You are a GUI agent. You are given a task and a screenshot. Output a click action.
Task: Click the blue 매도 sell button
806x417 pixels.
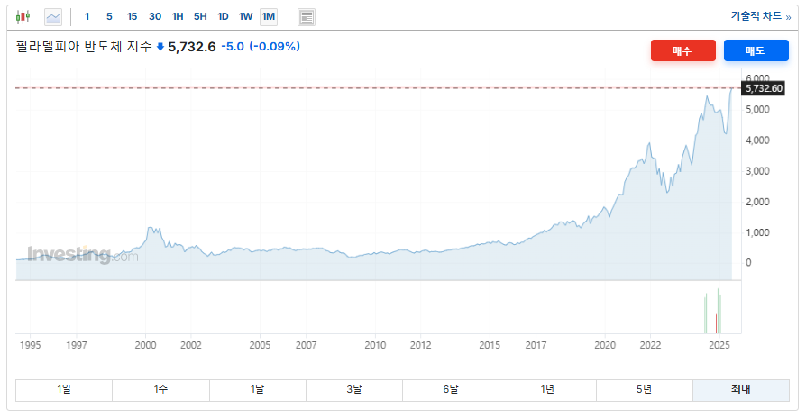click(x=756, y=50)
